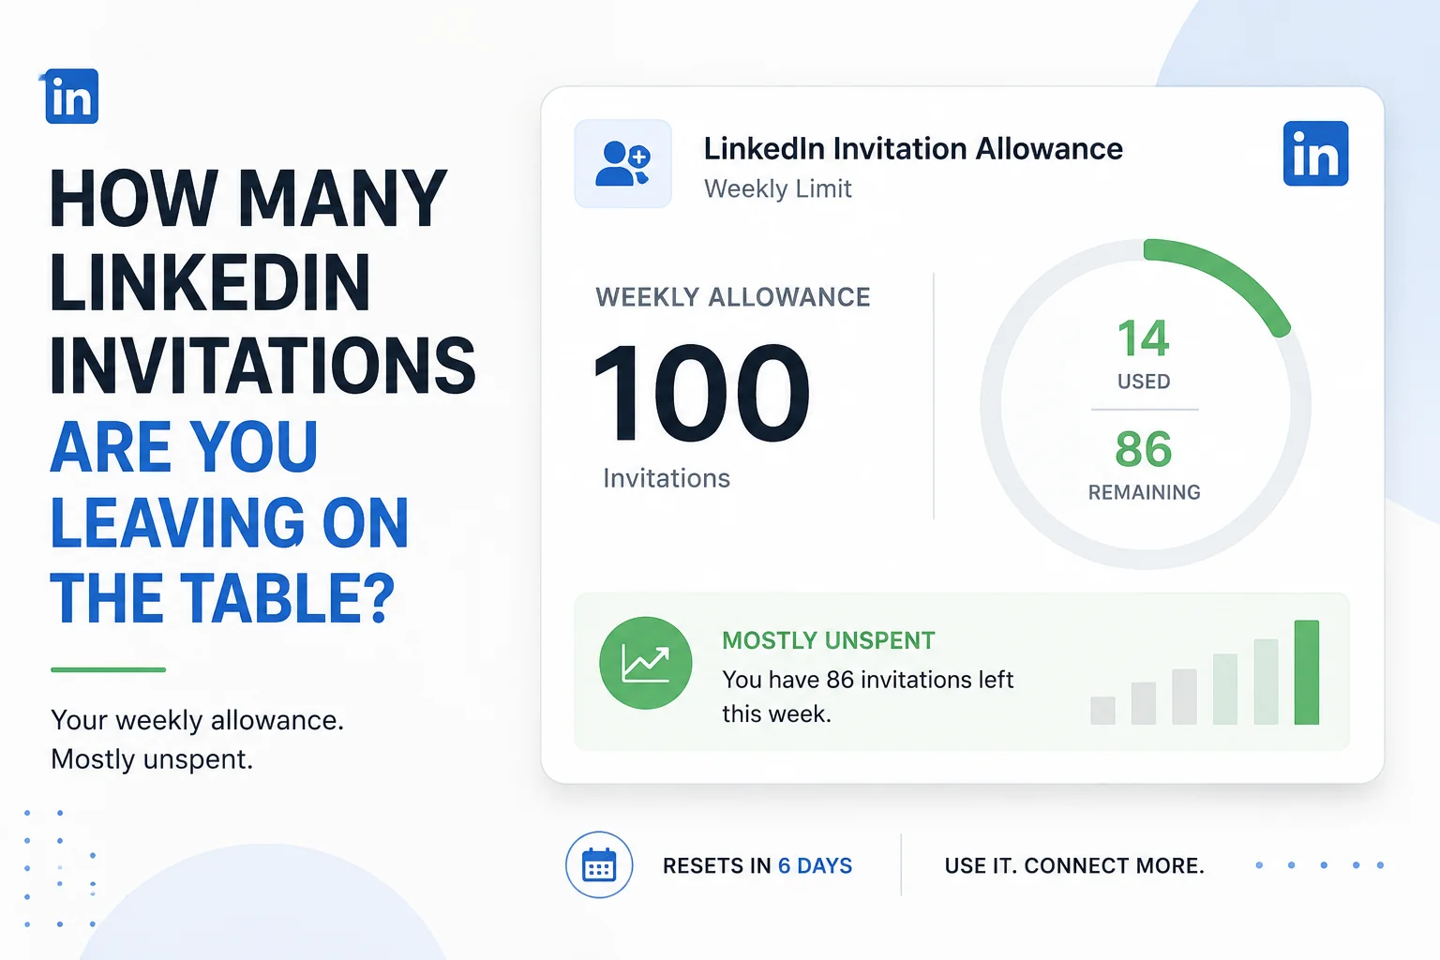Viewport: 1440px width, 960px height.
Task: Click the green trend chart circle icon
Action: 646,663
